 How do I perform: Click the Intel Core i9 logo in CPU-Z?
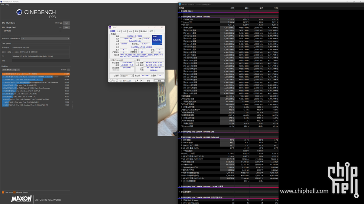157,40
